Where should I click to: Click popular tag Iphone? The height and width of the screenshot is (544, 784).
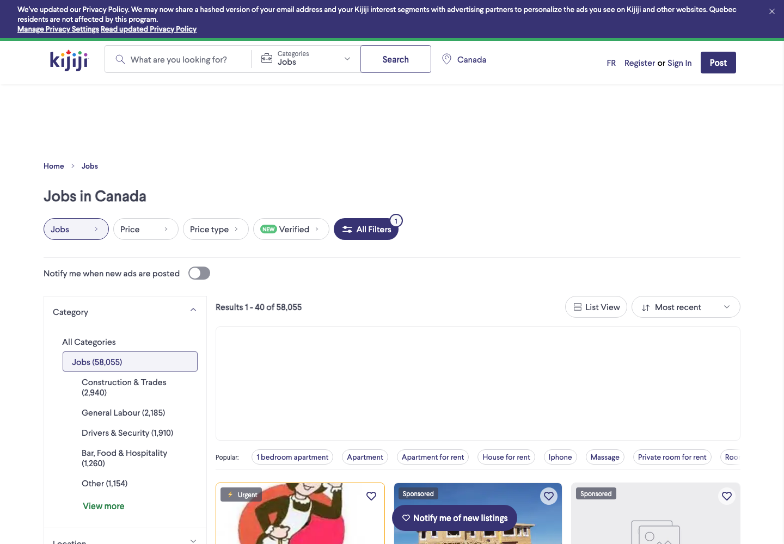[560, 457]
